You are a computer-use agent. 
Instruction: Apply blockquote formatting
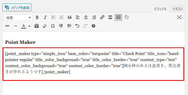click(x=70, y=17)
